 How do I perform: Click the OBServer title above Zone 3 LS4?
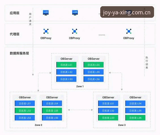click(135, 98)
